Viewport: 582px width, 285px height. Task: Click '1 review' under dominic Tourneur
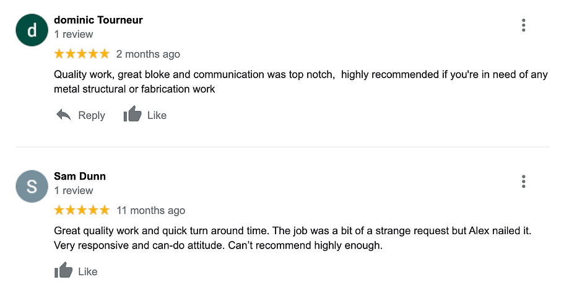click(x=74, y=34)
